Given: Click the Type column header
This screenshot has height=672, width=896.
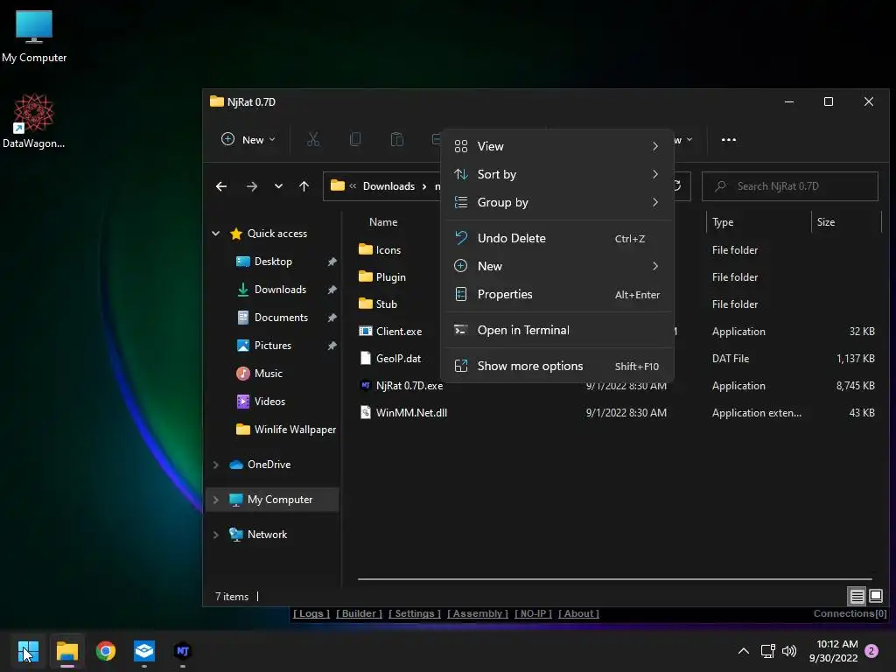Looking at the screenshot, I should (722, 221).
